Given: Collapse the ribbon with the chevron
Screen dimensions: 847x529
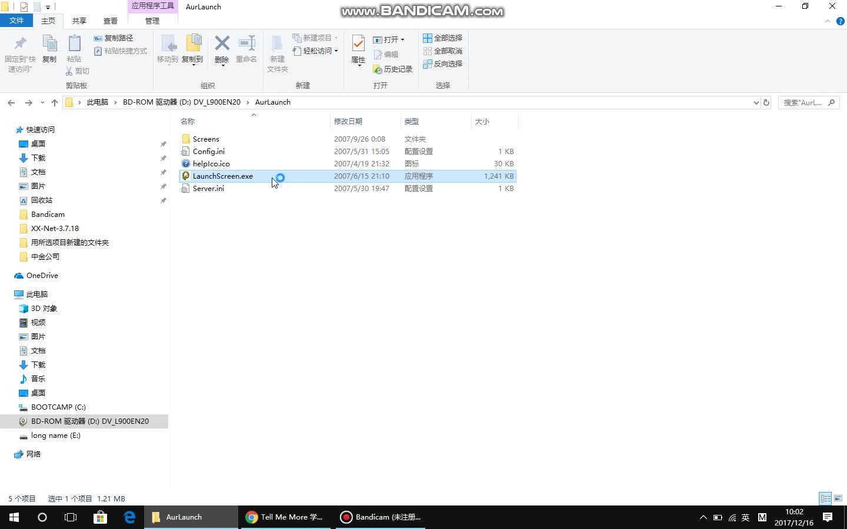Looking at the screenshot, I should (x=827, y=21).
